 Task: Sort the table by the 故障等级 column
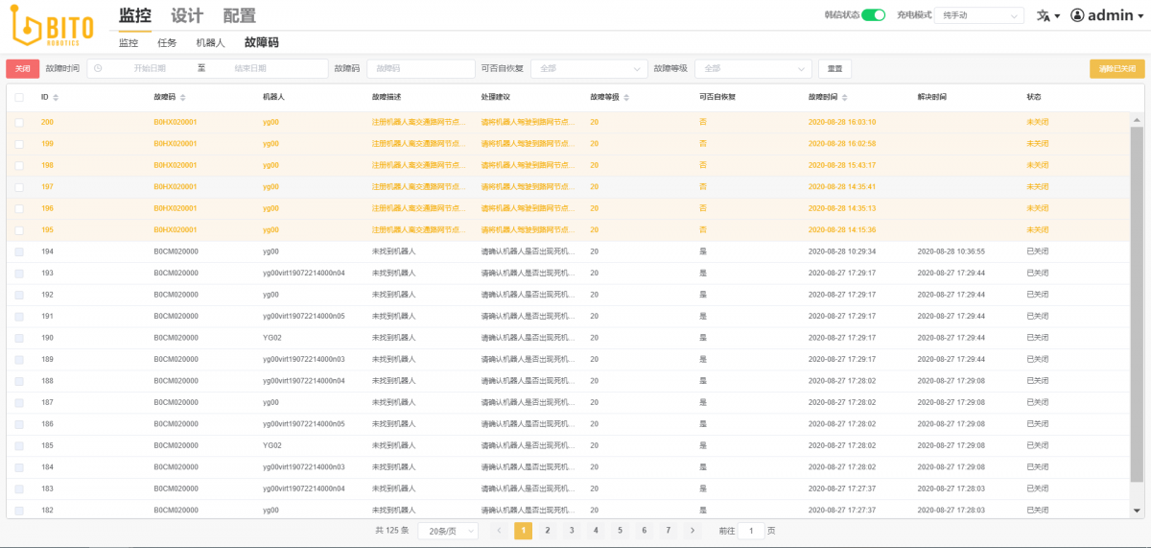coord(625,97)
